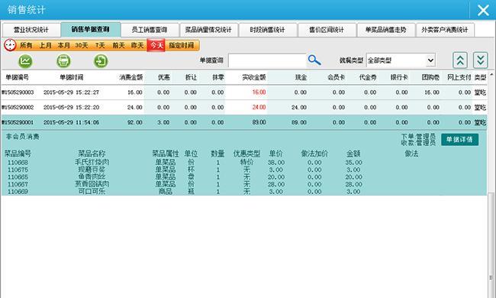
Task: Select the 今天 date filter
Action: click(156, 45)
